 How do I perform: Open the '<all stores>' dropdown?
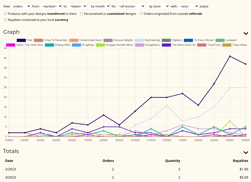pos(131,6)
